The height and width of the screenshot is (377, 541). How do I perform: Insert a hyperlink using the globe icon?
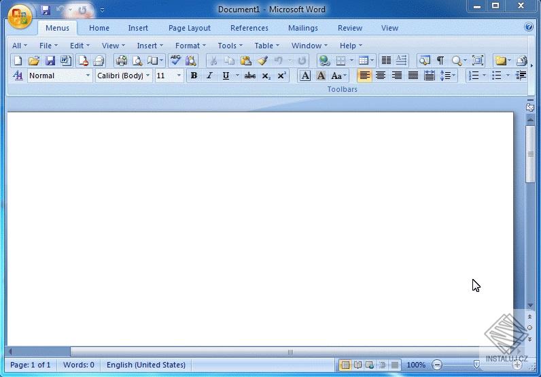(x=324, y=61)
